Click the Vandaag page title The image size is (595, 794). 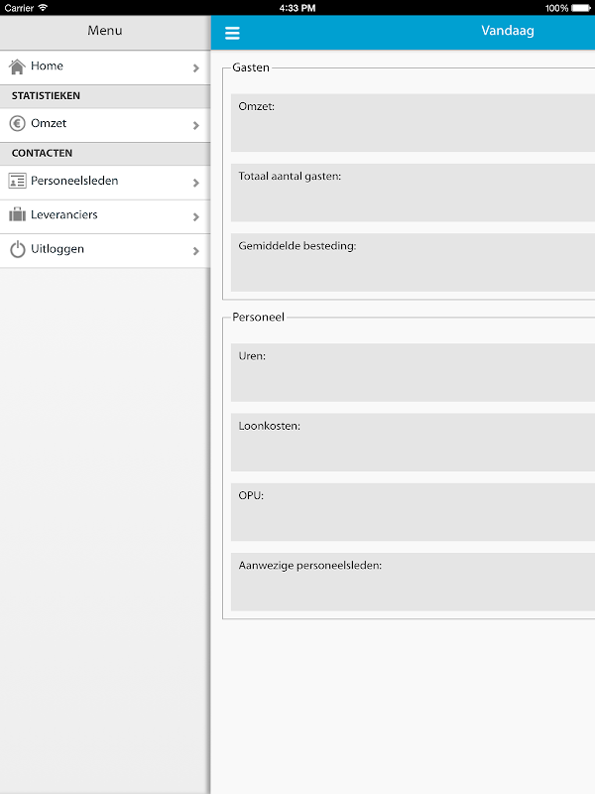click(x=508, y=31)
